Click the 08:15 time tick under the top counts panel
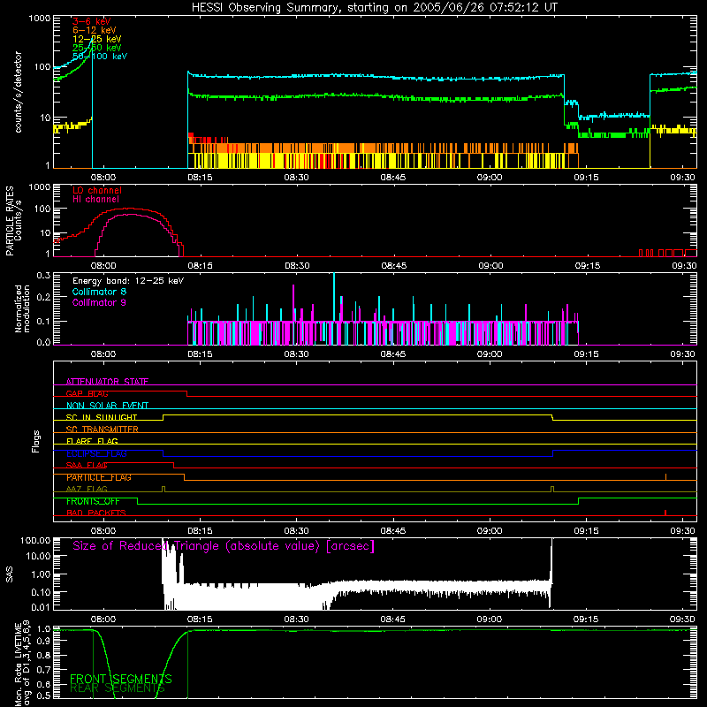707x707 pixels. (200, 178)
